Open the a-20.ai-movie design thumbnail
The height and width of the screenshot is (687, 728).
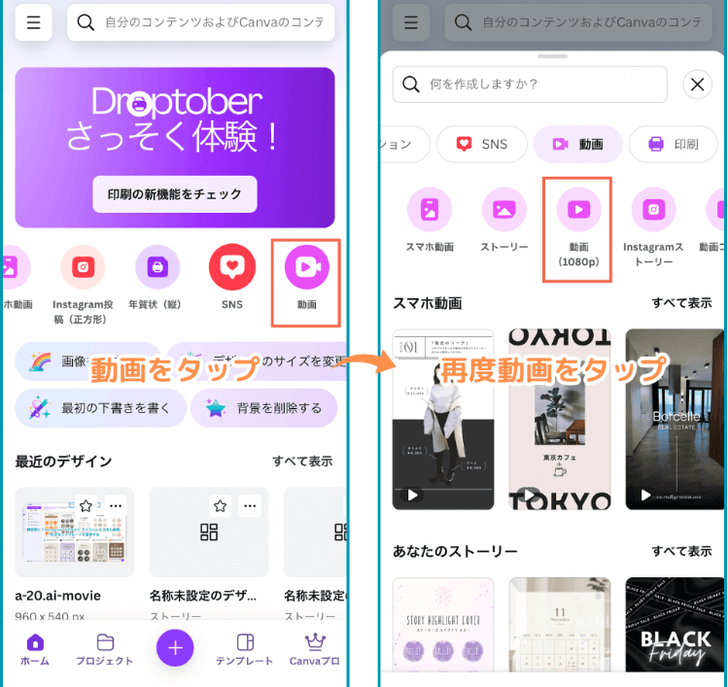click(x=75, y=532)
